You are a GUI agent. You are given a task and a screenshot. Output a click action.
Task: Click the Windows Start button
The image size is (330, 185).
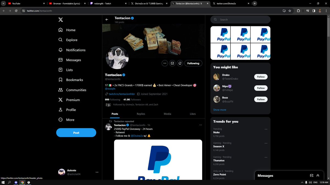3,182
